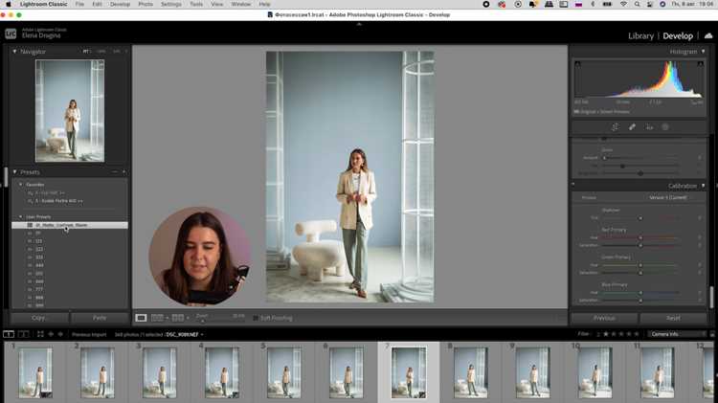Image resolution: width=718 pixels, height=403 pixels.
Task: Collapse the Navigator panel
Action: [x=14, y=52]
